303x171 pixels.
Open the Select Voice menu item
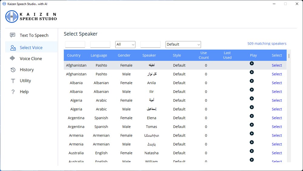tap(31, 47)
